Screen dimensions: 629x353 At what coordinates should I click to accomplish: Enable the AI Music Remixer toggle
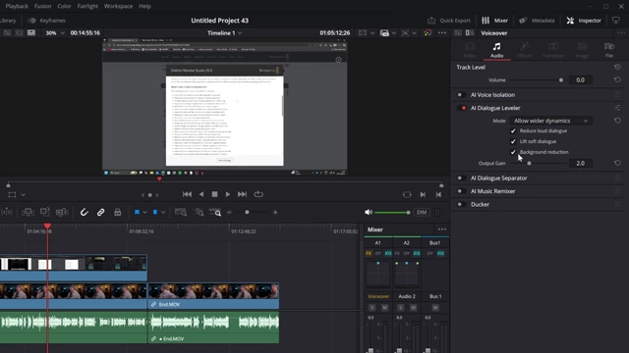[461, 191]
